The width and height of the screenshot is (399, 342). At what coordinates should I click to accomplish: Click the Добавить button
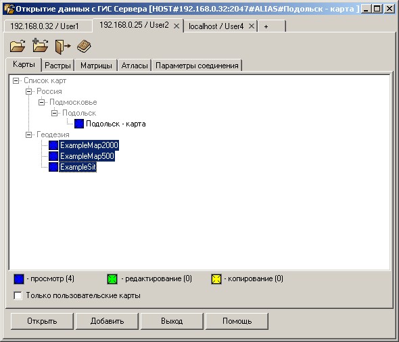click(107, 321)
